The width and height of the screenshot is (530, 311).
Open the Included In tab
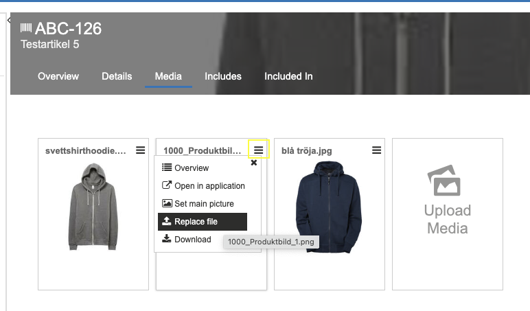pyautogui.click(x=288, y=76)
